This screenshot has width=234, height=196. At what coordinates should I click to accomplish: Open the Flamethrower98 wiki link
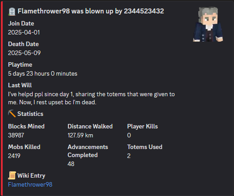pyautogui.click(x=30, y=184)
